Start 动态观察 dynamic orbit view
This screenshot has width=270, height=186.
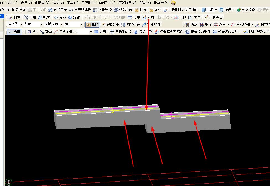246,10
